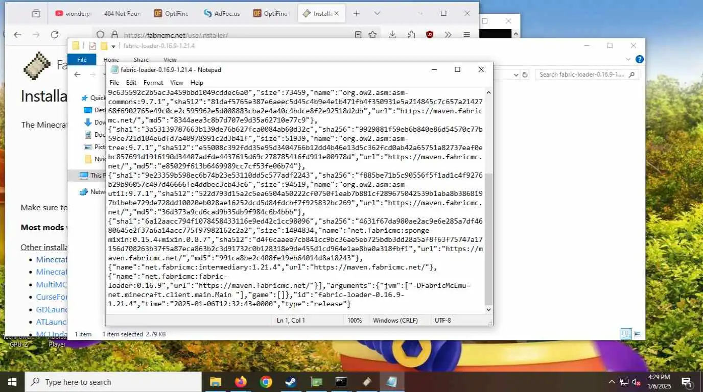
Task: Click the Explorer quick access properties checkmark icon
Action: click(x=92, y=46)
